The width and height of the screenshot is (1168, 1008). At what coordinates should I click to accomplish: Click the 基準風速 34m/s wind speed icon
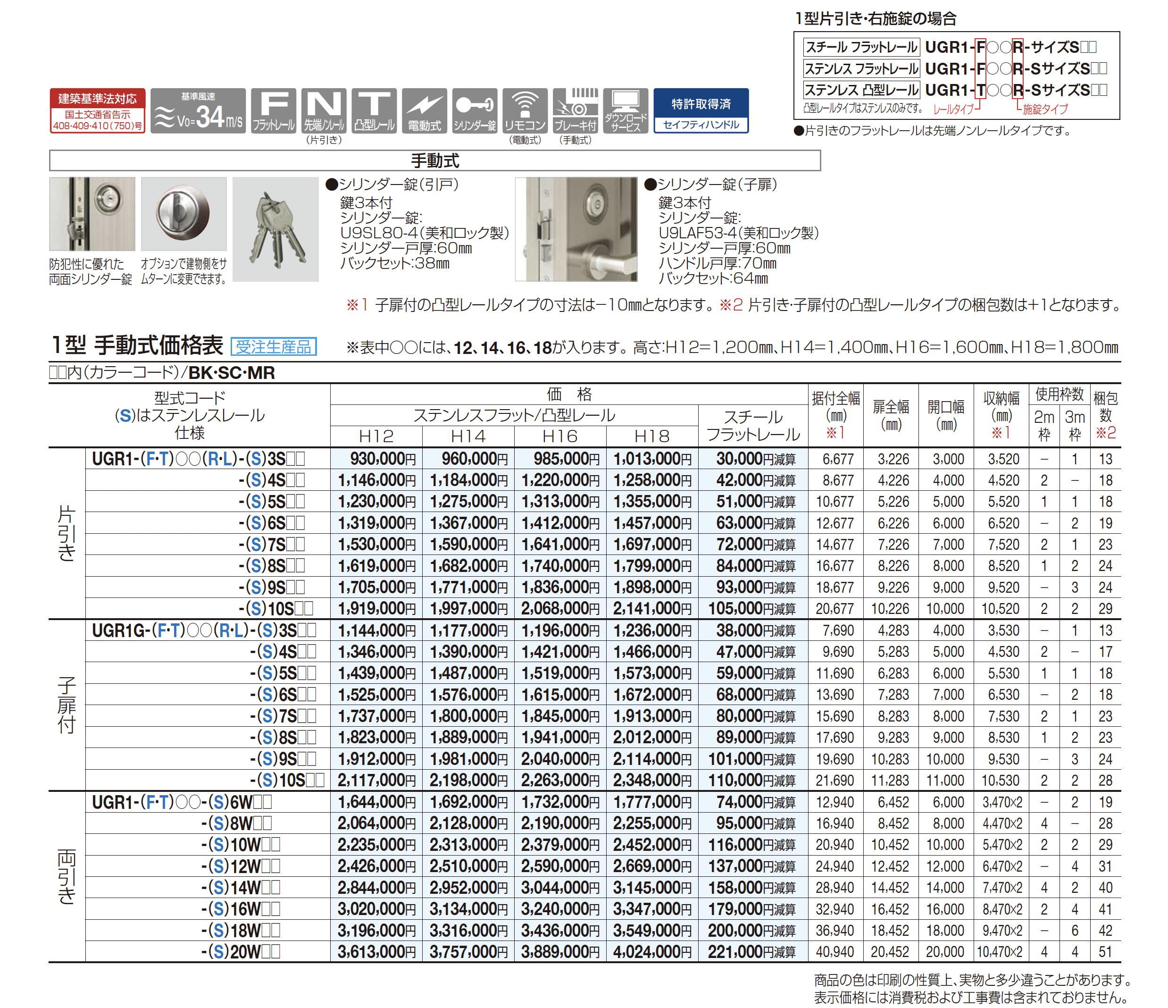198,110
